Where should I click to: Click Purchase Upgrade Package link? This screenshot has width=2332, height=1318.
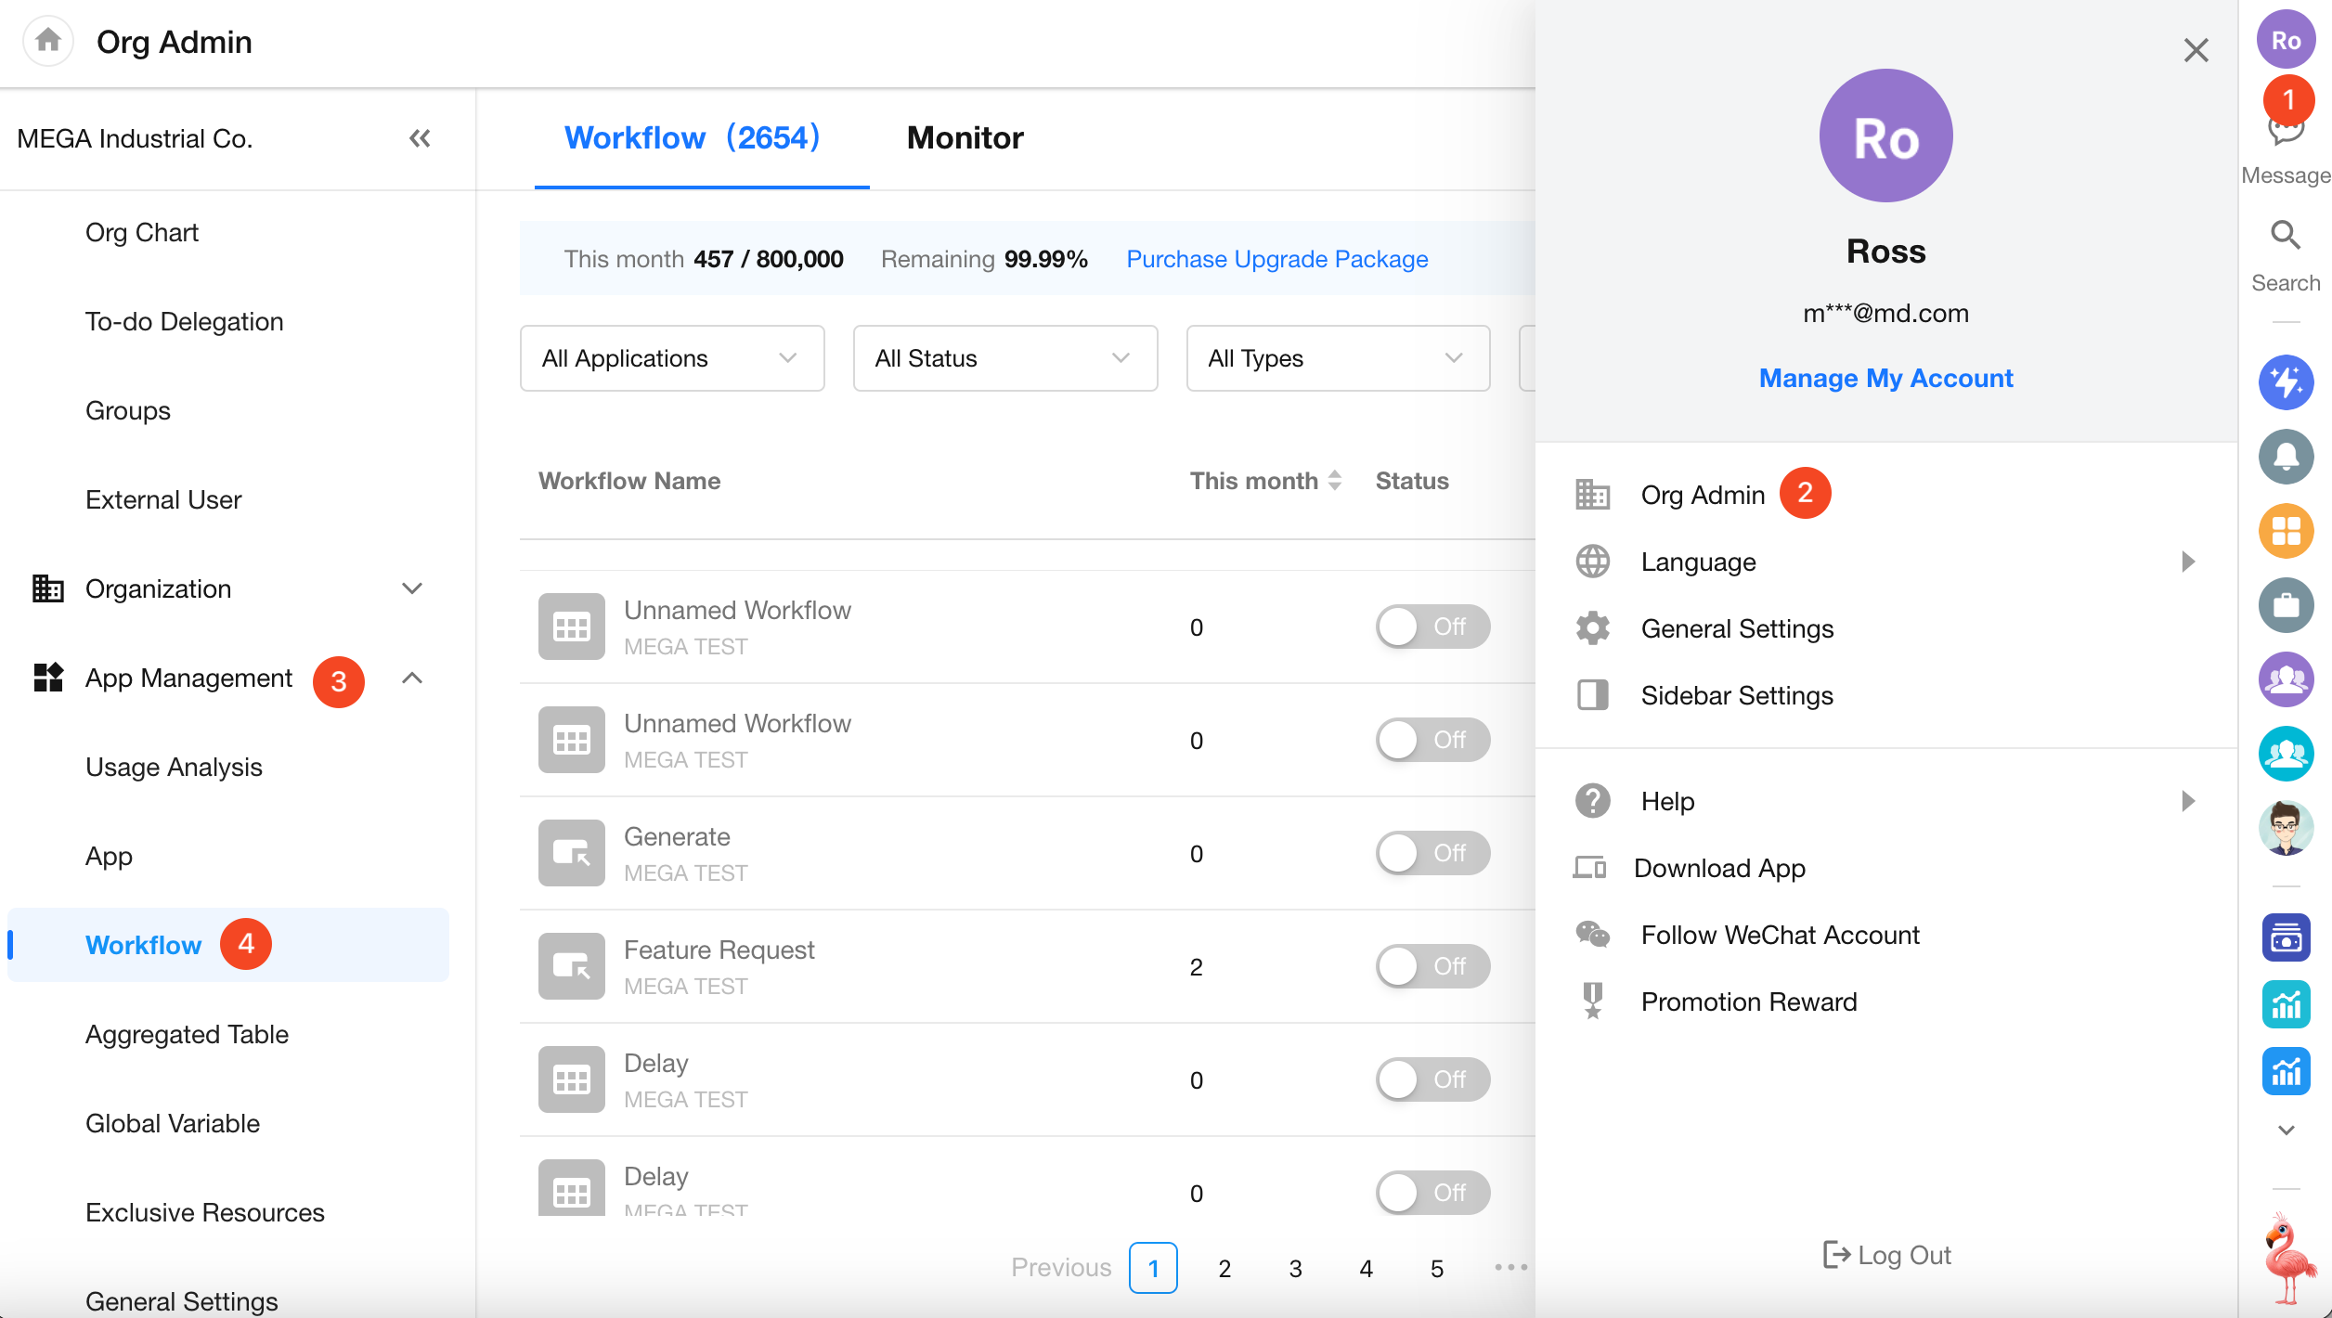1276,259
